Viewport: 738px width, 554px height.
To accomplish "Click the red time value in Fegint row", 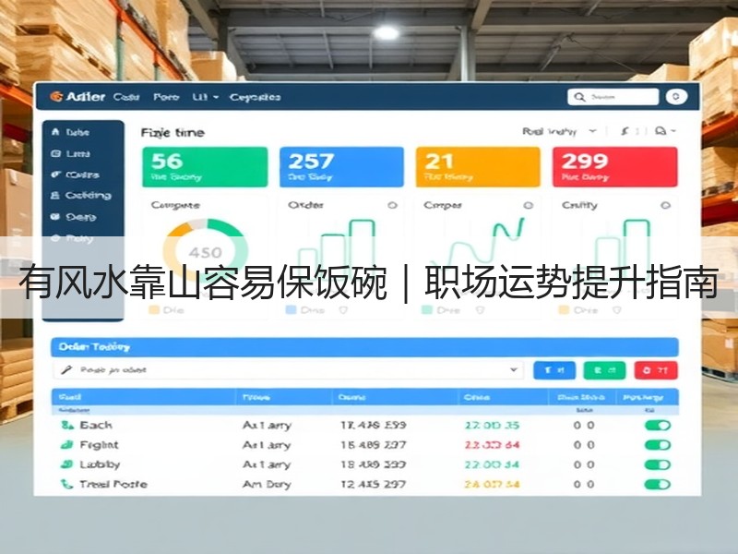I will [492, 445].
